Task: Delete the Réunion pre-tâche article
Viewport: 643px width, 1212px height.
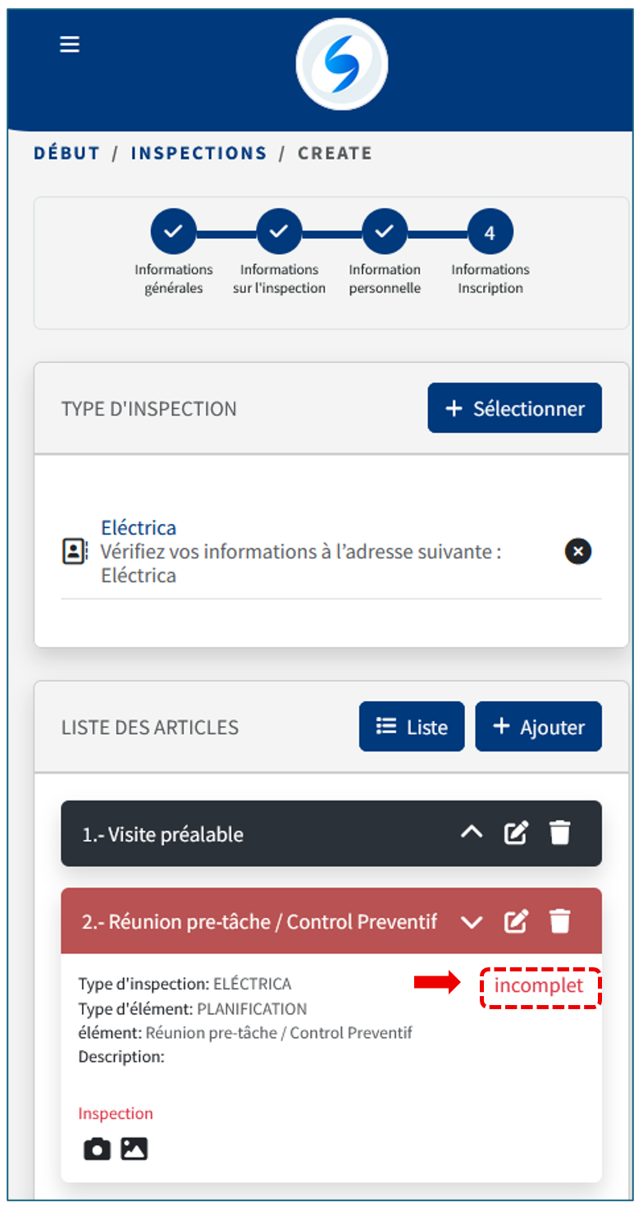Action: pyautogui.click(x=560, y=921)
